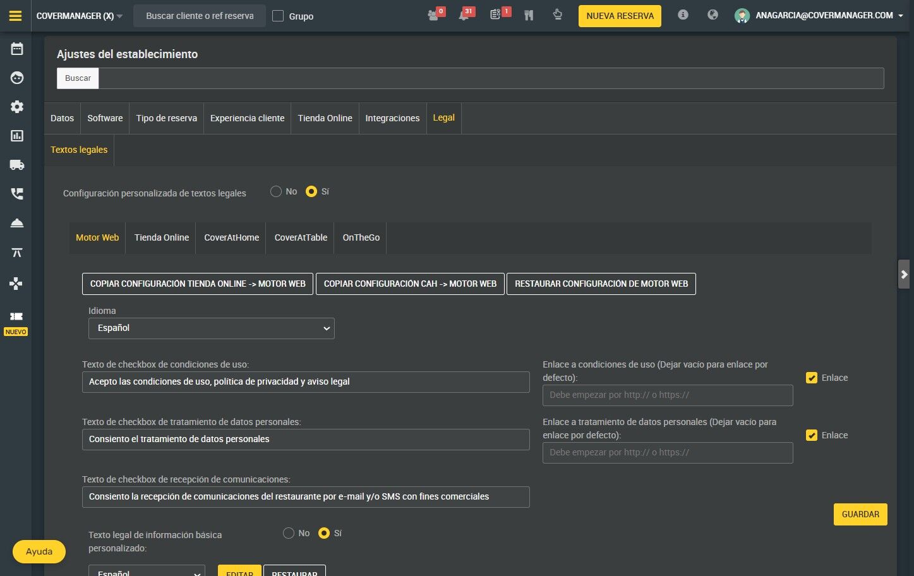Open the phone calls icon in sidebar

coord(17,194)
